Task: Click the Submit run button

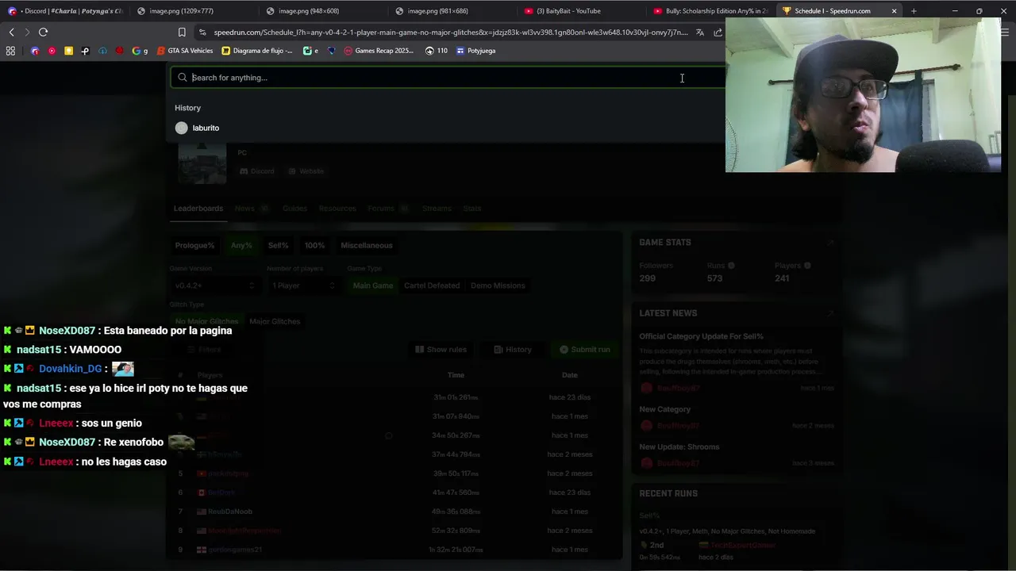Action: (585, 350)
